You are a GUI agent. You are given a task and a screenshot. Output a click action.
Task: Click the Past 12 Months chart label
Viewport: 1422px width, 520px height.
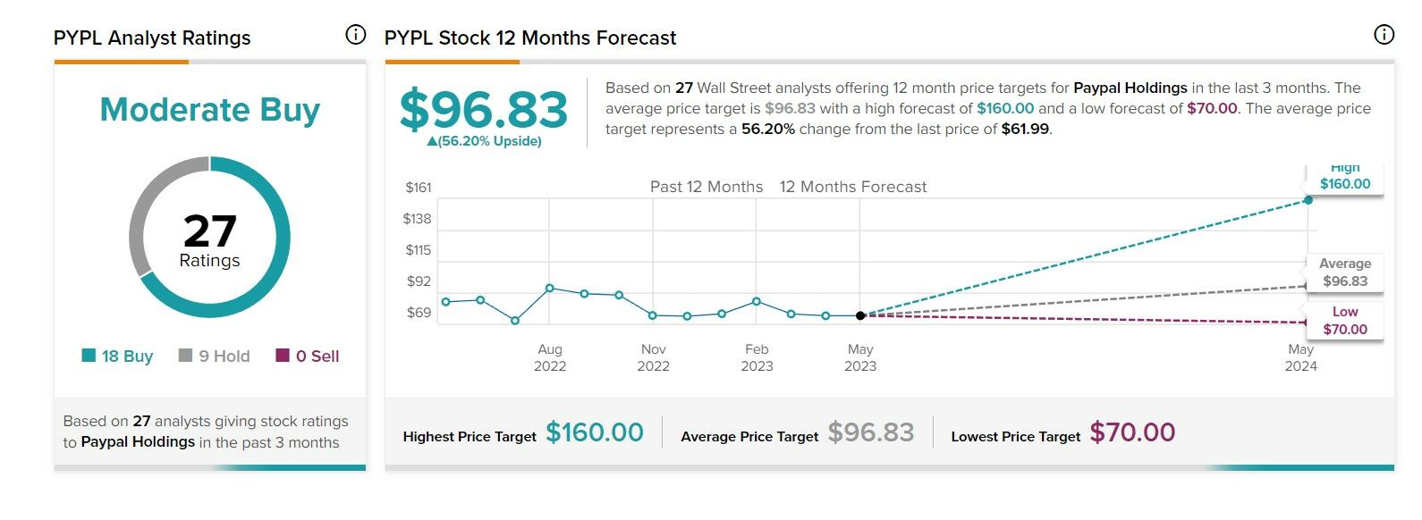707,187
